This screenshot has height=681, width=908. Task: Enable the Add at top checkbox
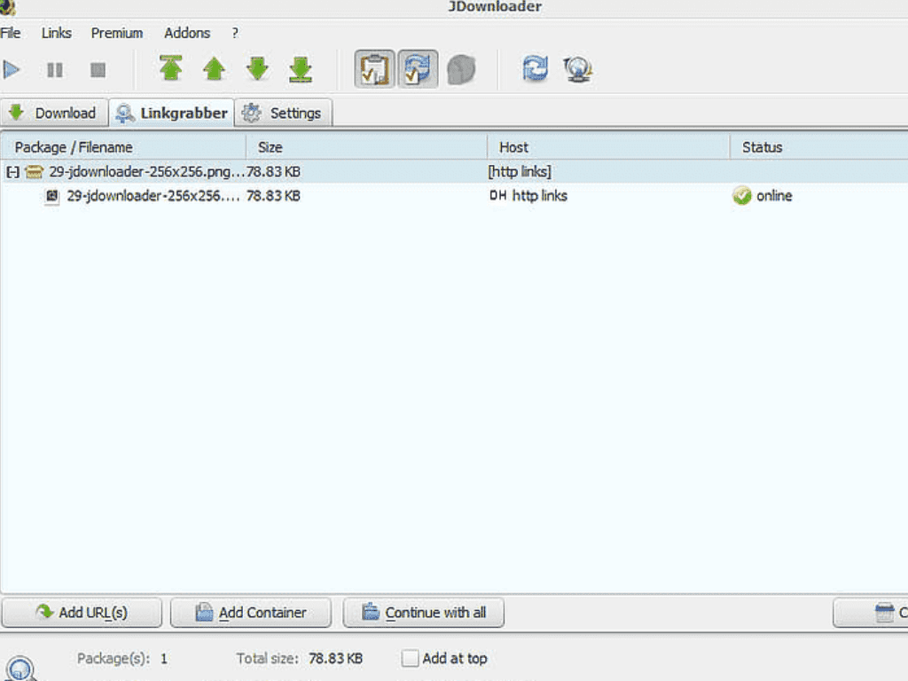click(x=410, y=659)
